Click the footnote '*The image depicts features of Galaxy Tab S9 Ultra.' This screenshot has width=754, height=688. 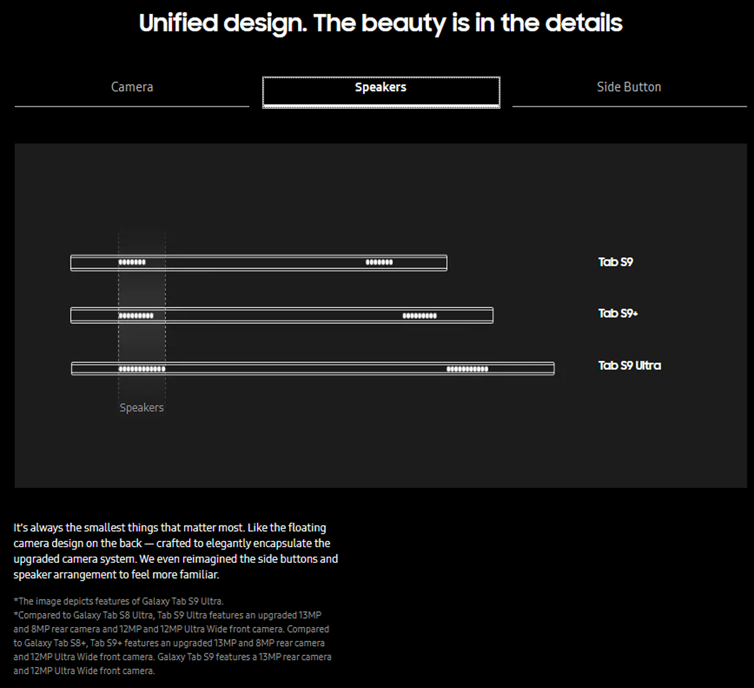click(x=118, y=601)
